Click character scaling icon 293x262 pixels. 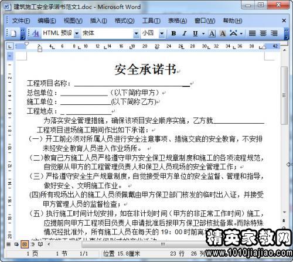[233, 33]
